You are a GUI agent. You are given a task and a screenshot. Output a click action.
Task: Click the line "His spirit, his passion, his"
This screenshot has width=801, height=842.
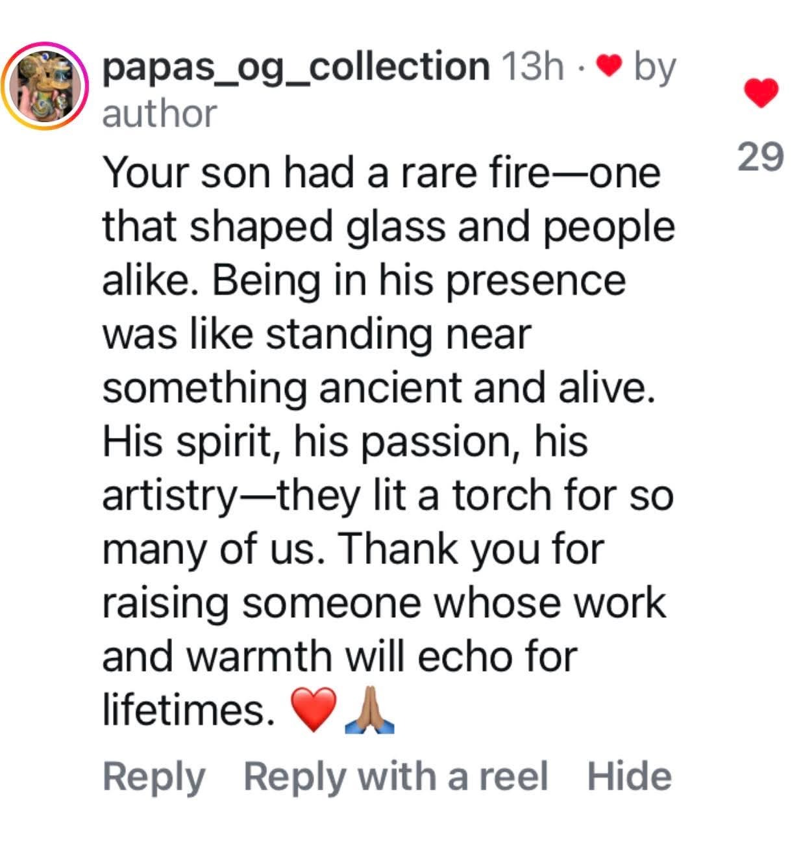point(345,442)
